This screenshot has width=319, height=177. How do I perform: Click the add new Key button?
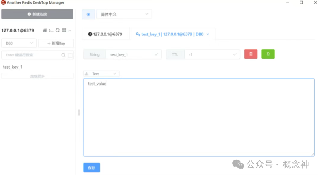(56, 43)
